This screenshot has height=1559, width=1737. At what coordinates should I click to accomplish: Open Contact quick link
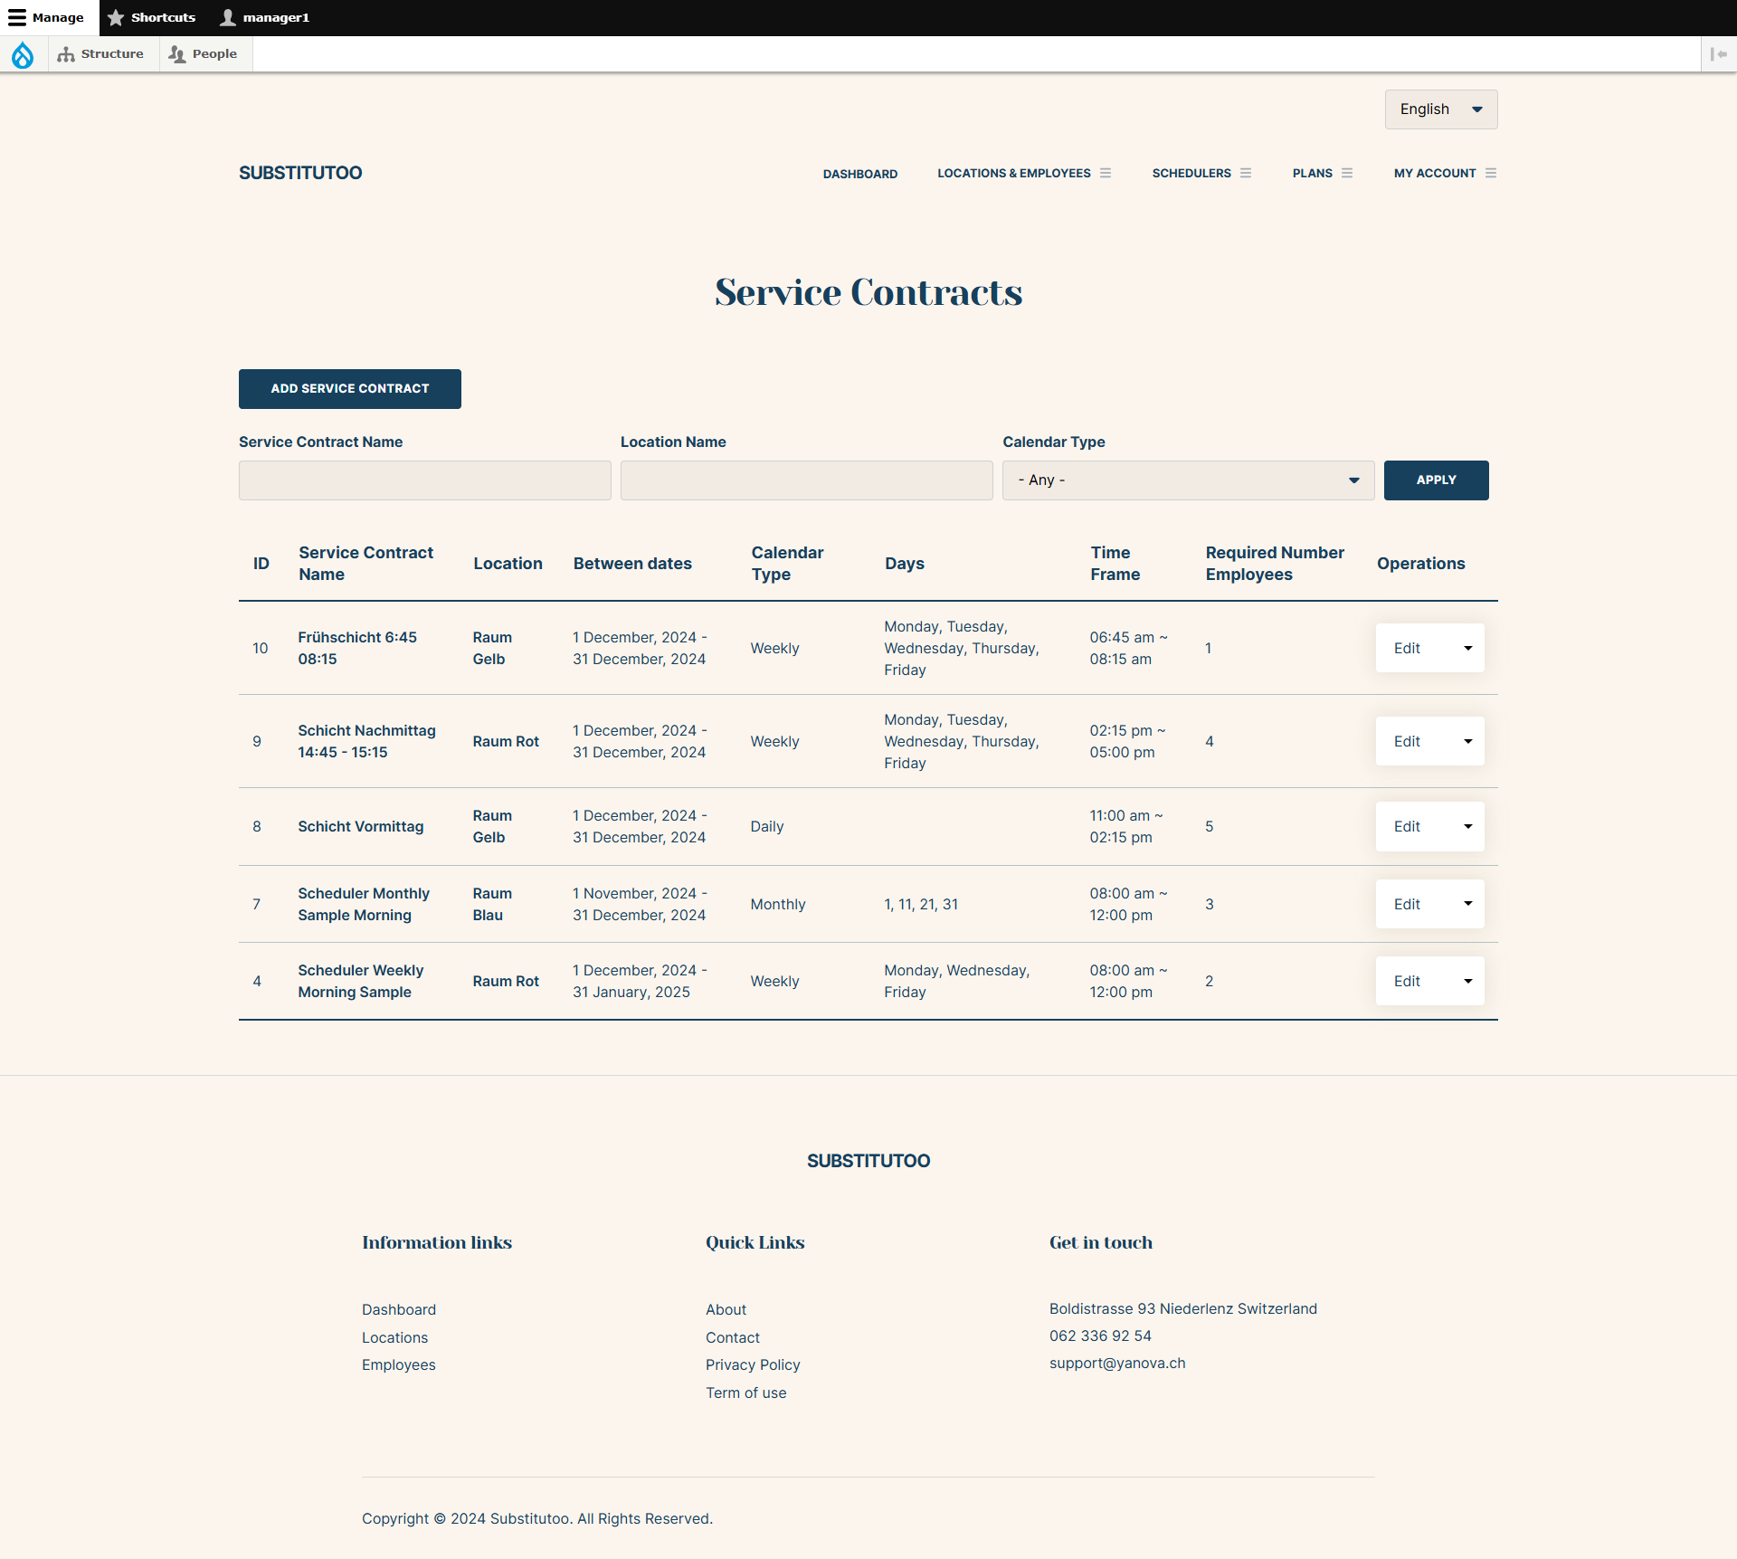733,1337
